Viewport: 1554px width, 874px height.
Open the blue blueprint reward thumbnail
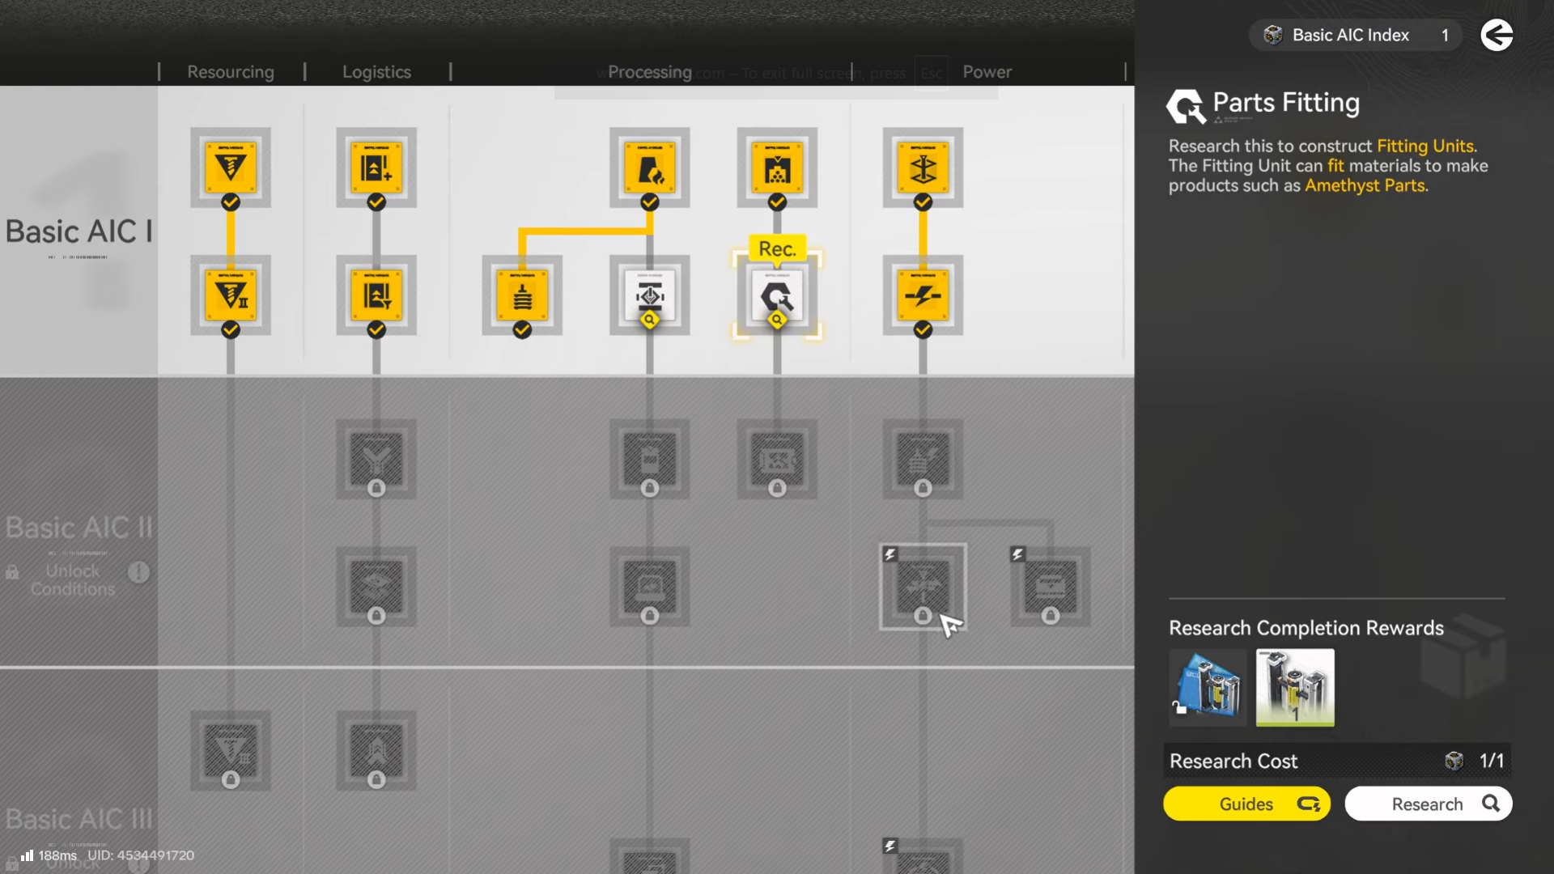pos(1208,688)
